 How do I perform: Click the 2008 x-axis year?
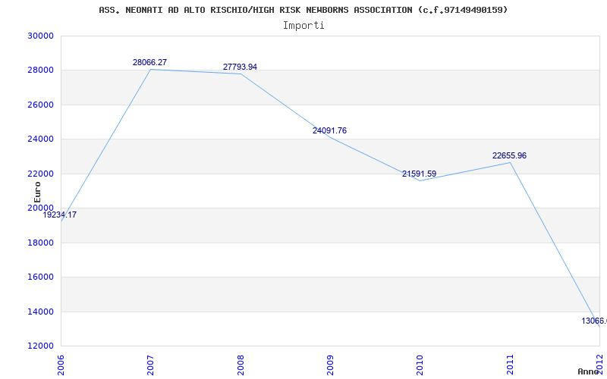[241, 365]
